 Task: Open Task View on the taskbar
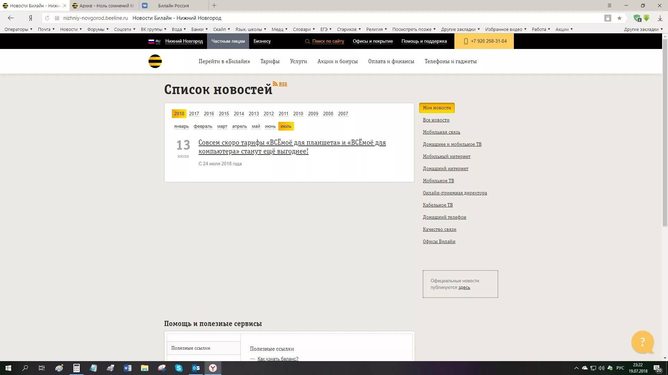click(41, 368)
